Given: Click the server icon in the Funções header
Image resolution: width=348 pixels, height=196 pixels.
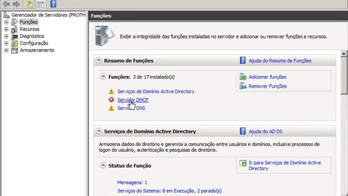Looking at the screenshot, I should tap(104, 35).
